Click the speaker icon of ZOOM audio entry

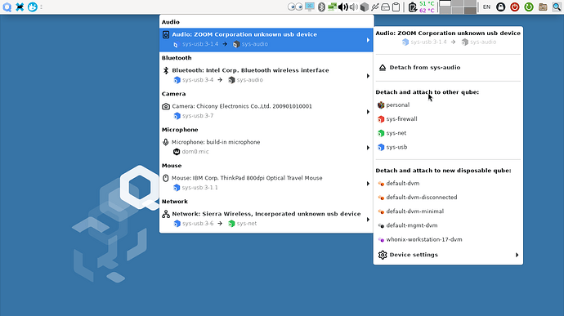(x=165, y=34)
